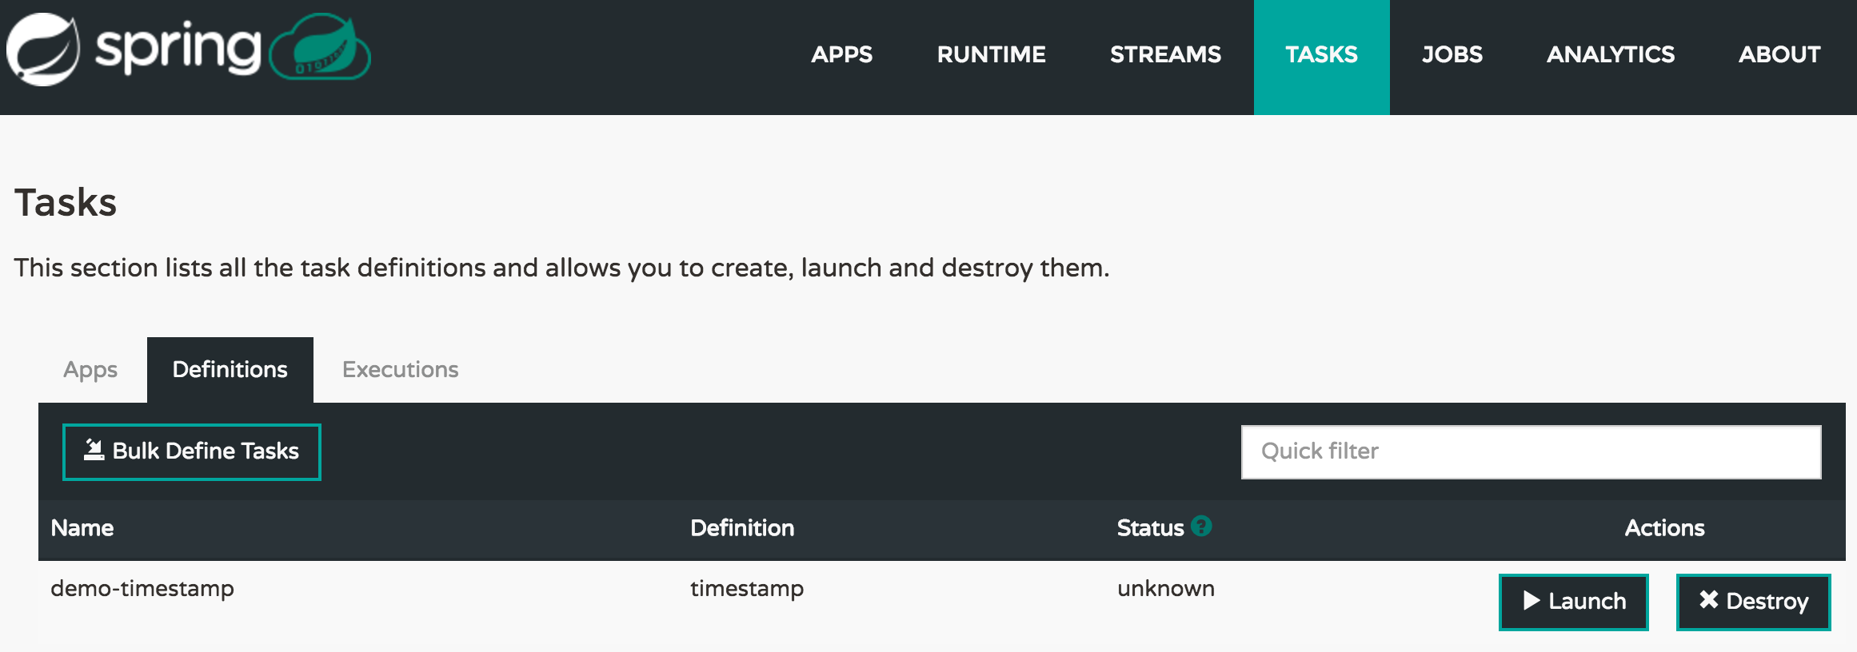Open the ABOUT page
Screen dimensions: 1857x652
point(1779,54)
